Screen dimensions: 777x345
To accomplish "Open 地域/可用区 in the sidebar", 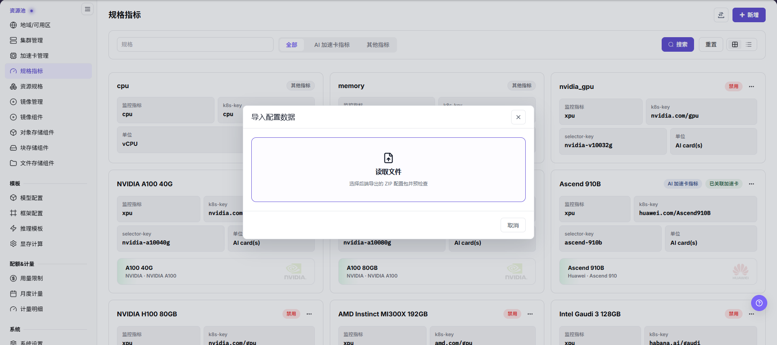I will (x=49, y=25).
